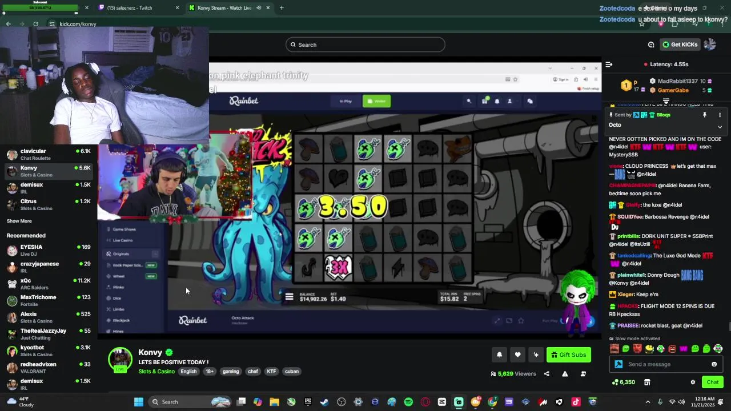Open Spotify from the taskbar
Viewport: 731px width, 411px height.
[408, 402]
